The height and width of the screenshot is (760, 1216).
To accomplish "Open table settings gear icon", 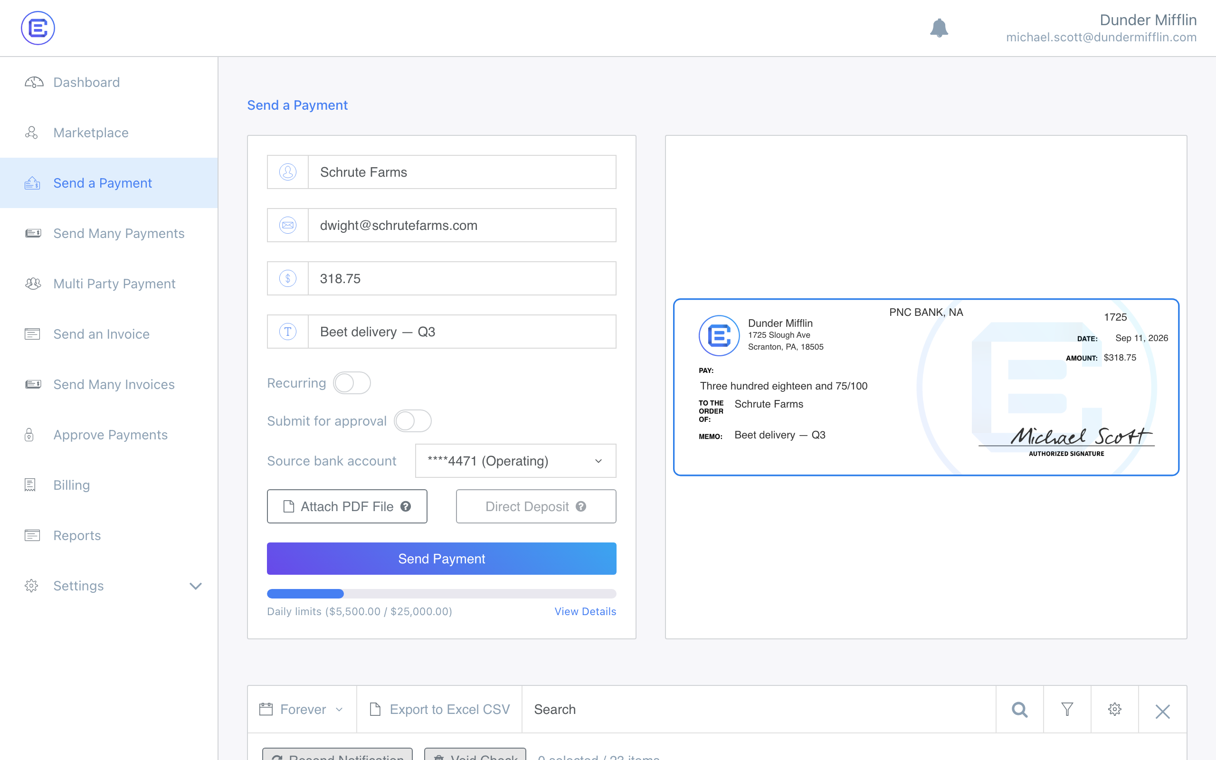I will point(1114,709).
